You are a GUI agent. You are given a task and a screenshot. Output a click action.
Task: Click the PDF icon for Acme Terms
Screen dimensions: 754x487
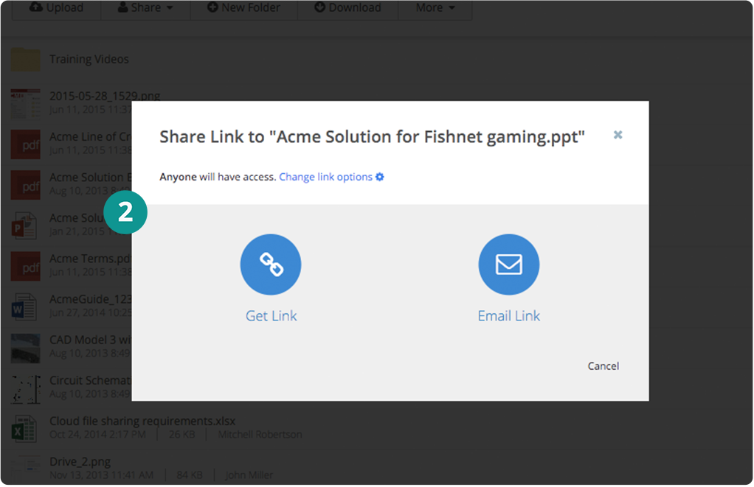(x=26, y=265)
